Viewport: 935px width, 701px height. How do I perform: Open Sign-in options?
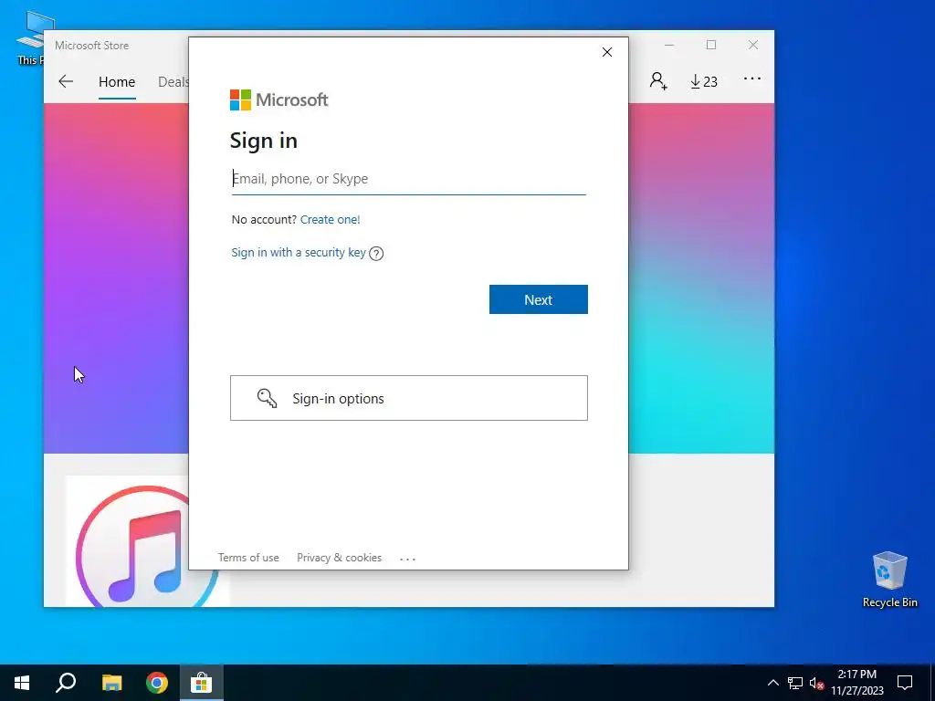408,398
